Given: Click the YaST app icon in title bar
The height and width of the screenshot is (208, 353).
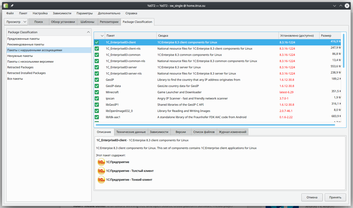Looking at the screenshot, I should pyautogui.click(x=5, y=5).
